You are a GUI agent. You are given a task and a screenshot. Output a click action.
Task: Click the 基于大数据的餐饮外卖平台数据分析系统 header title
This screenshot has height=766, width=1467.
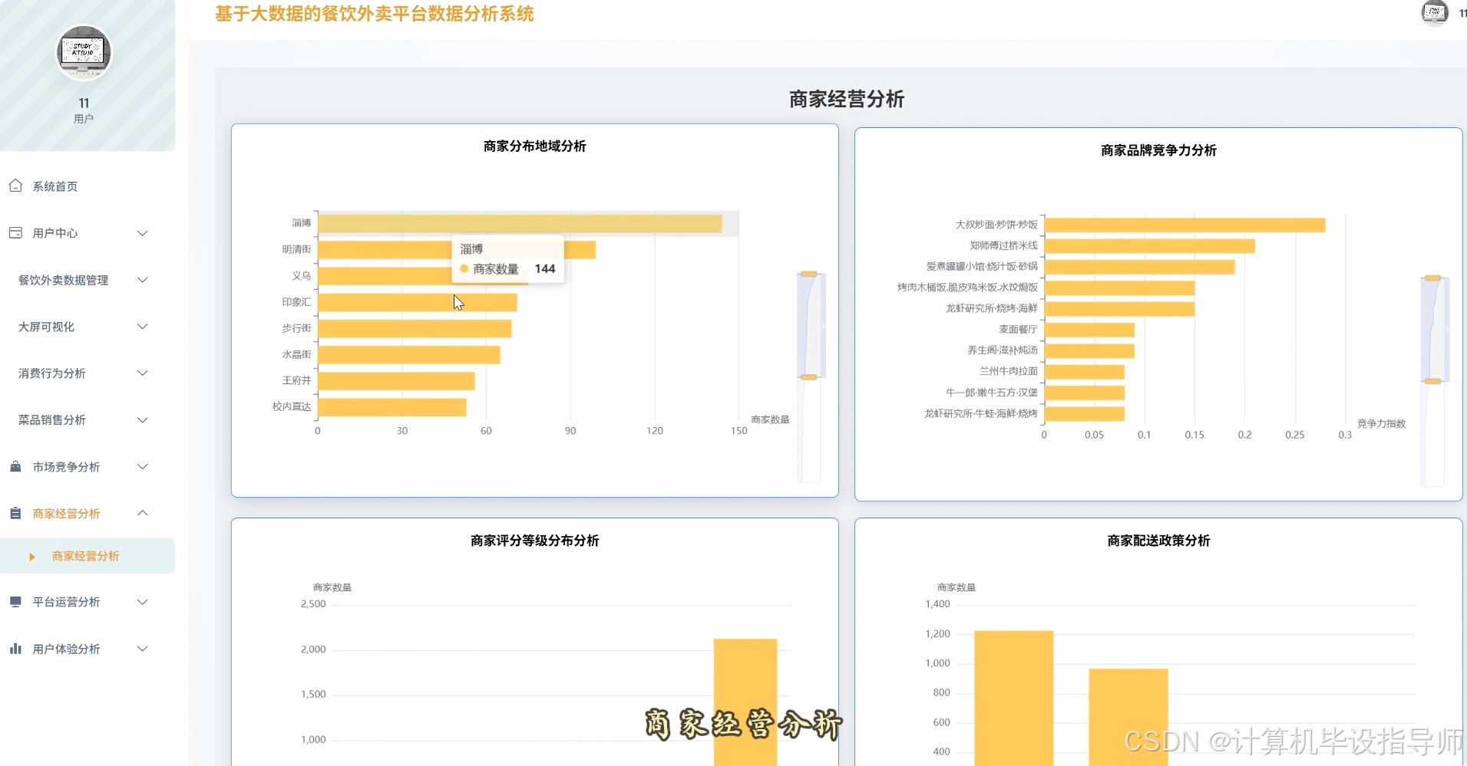click(375, 14)
